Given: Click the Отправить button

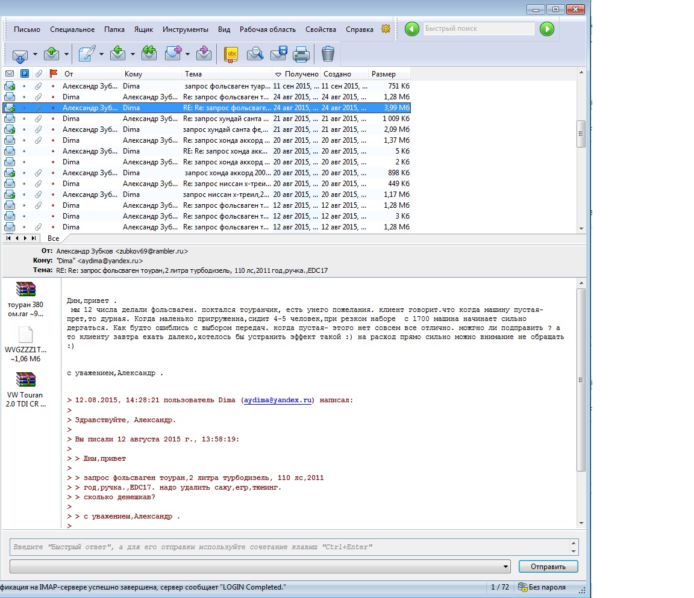Looking at the screenshot, I should click(548, 567).
